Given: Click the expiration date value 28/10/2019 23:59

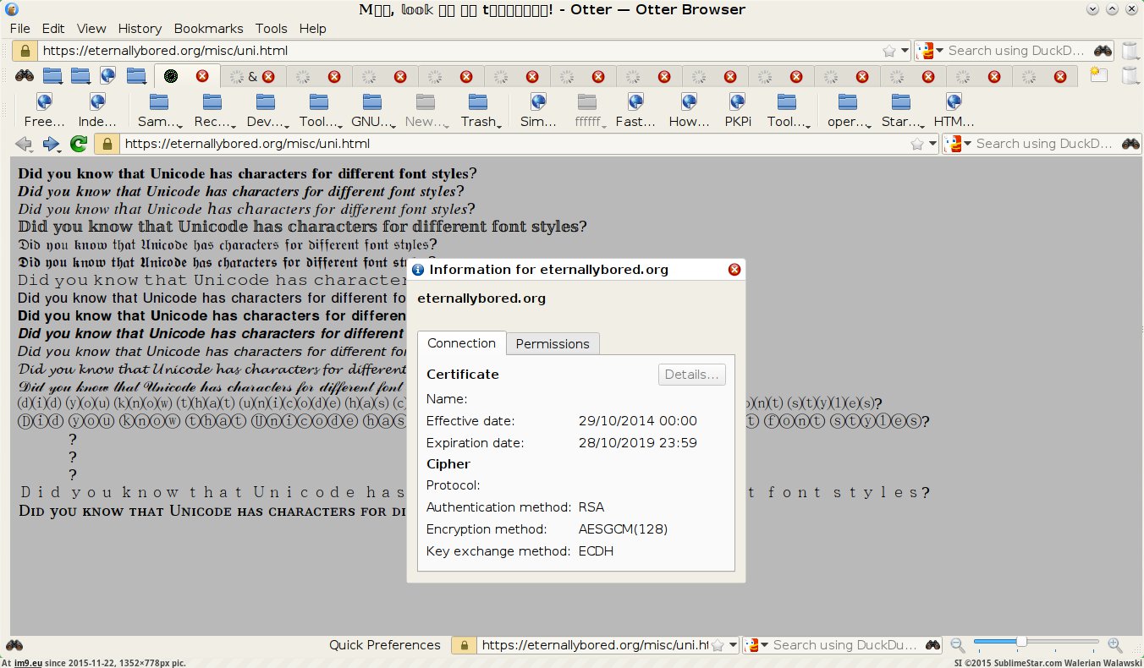Looking at the screenshot, I should pyautogui.click(x=638, y=443).
